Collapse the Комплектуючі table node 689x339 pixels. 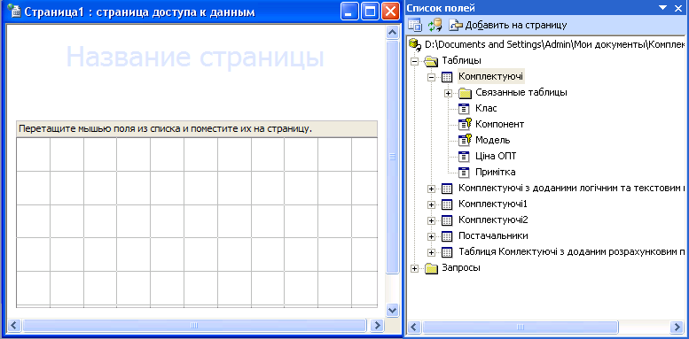click(x=432, y=77)
